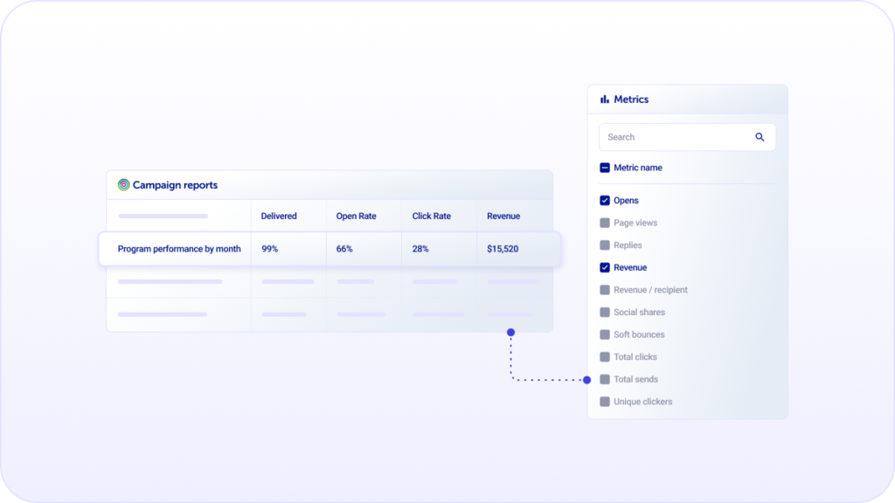The width and height of the screenshot is (895, 503).
Task: Click the search magnifier in the Metrics panel
Action: click(x=760, y=137)
